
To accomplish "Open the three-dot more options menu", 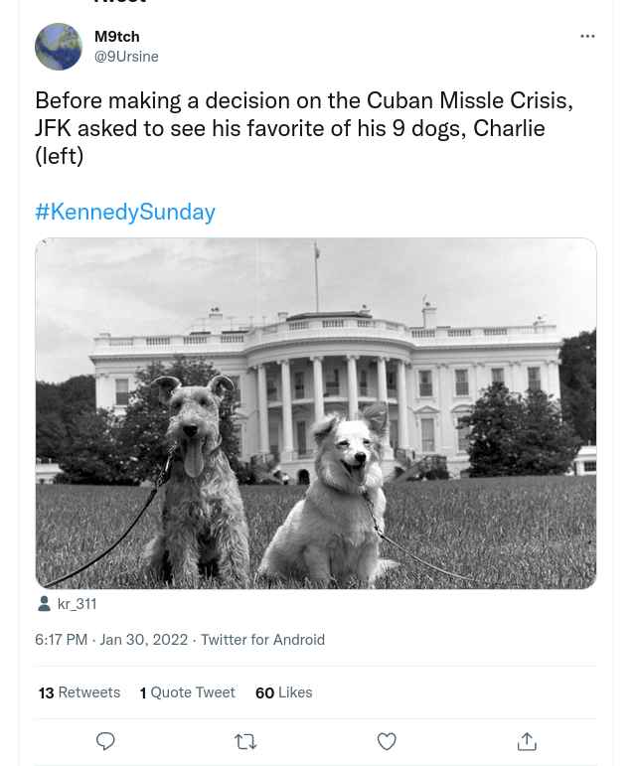I will (587, 36).
